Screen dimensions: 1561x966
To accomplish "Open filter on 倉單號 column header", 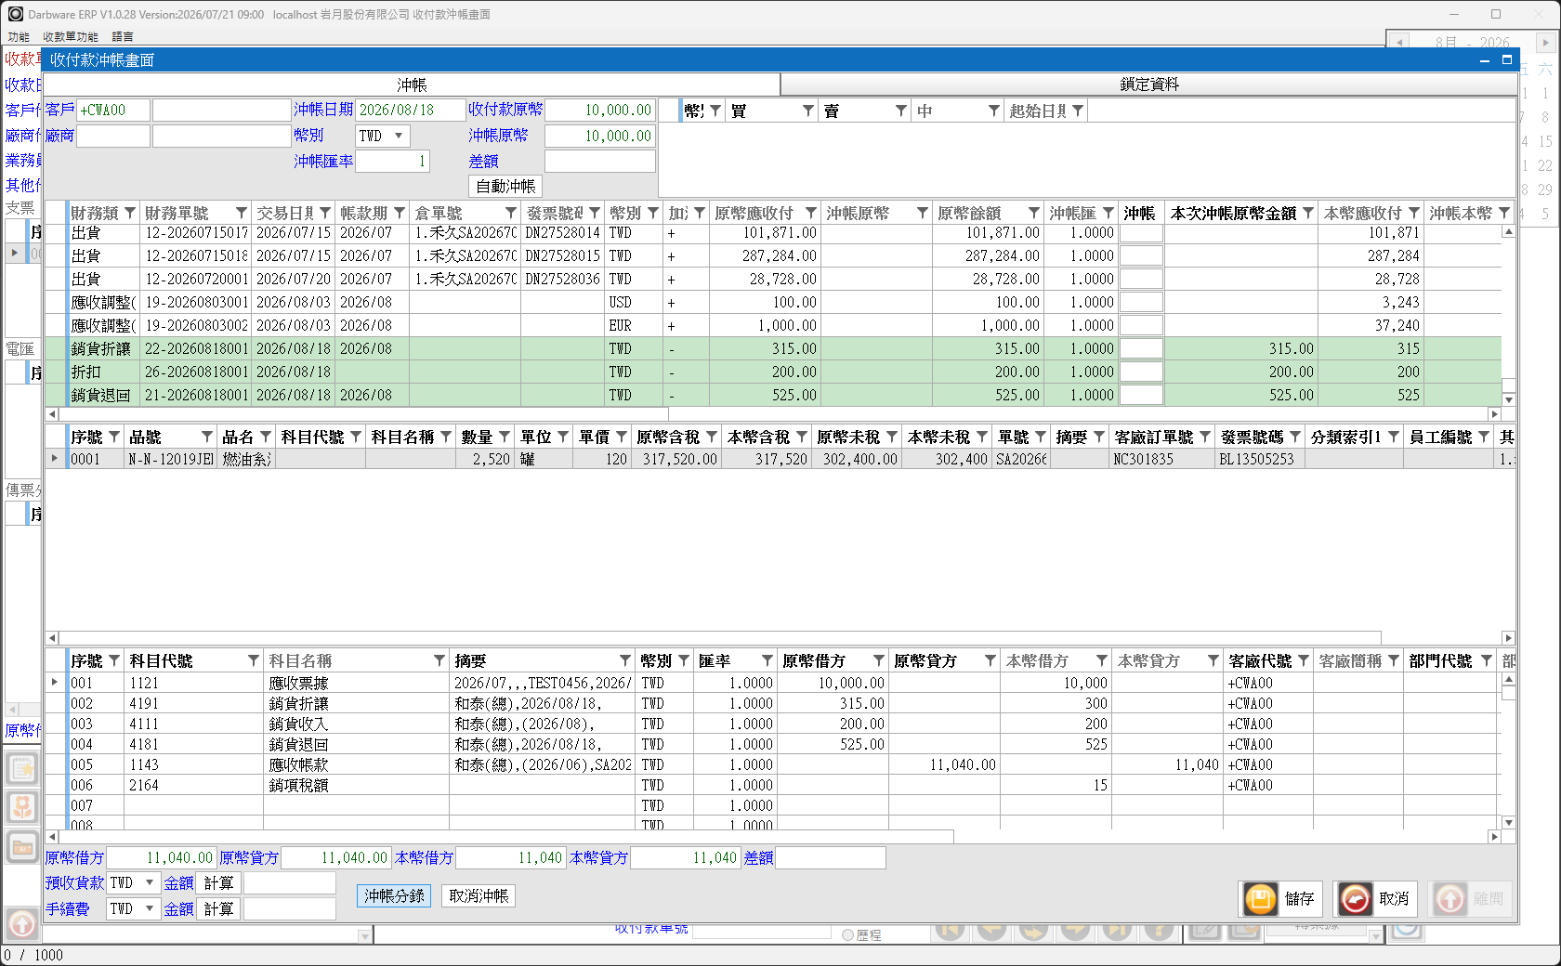I will tap(511, 214).
